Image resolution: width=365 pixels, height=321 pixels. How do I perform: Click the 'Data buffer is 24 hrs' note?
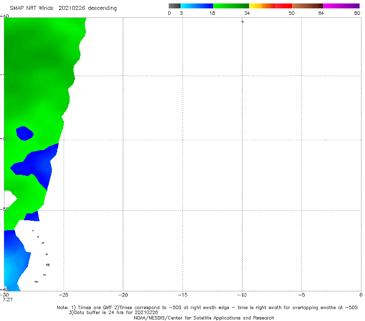pyautogui.click(x=113, y=313)
